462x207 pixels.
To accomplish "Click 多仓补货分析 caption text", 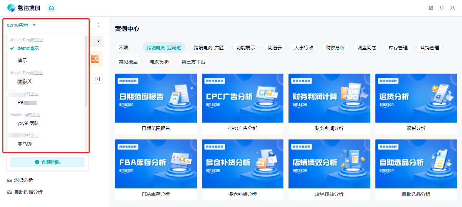I will click(x=242, y=194).
